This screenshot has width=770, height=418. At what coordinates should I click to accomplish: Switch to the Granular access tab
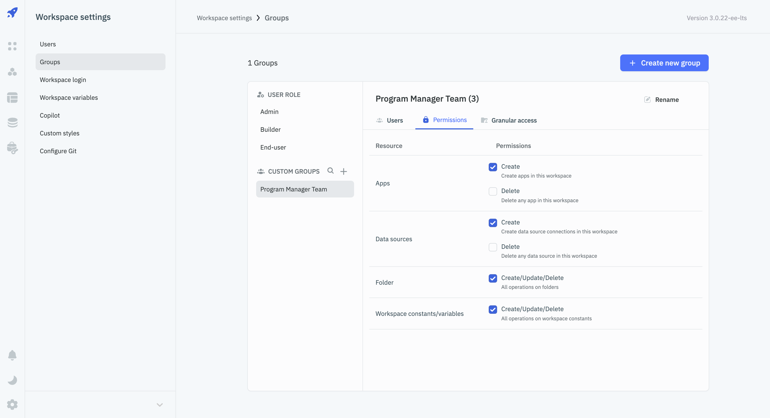click(514, 120)
